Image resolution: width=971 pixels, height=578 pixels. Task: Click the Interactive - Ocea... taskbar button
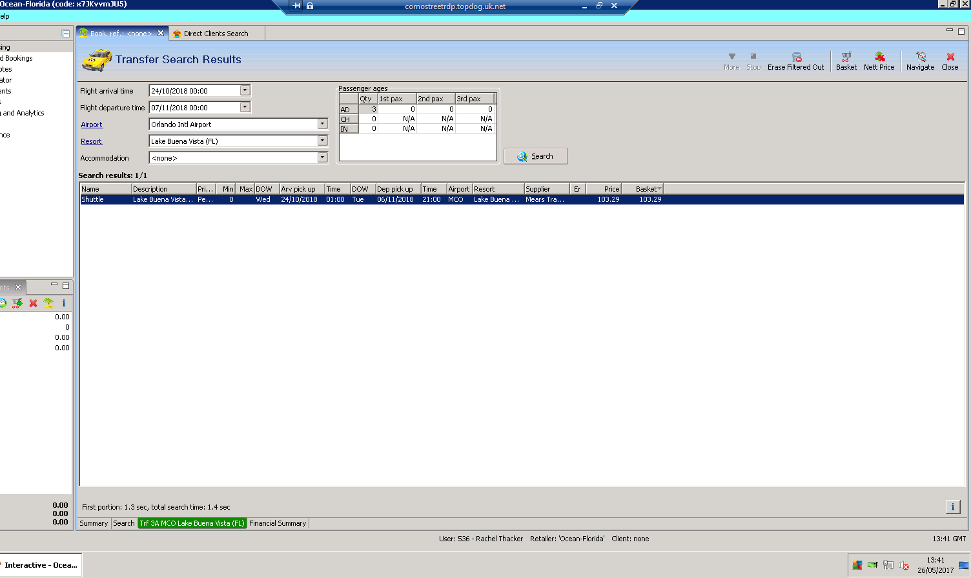click(x=41, y=565)
